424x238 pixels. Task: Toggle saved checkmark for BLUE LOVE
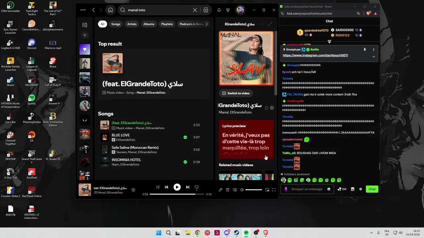(185, 137)
